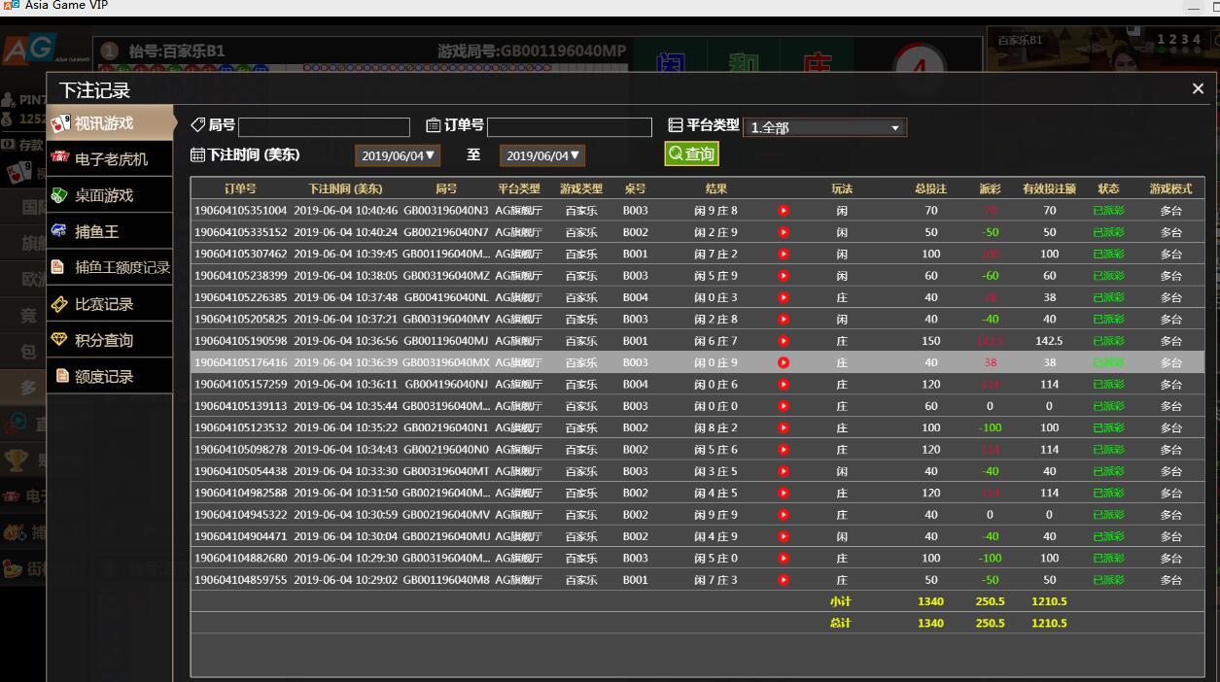Play video replay for order 19060410485​9755
The height and width of the screenshot is (682, 1220).
tap(784, 580)
